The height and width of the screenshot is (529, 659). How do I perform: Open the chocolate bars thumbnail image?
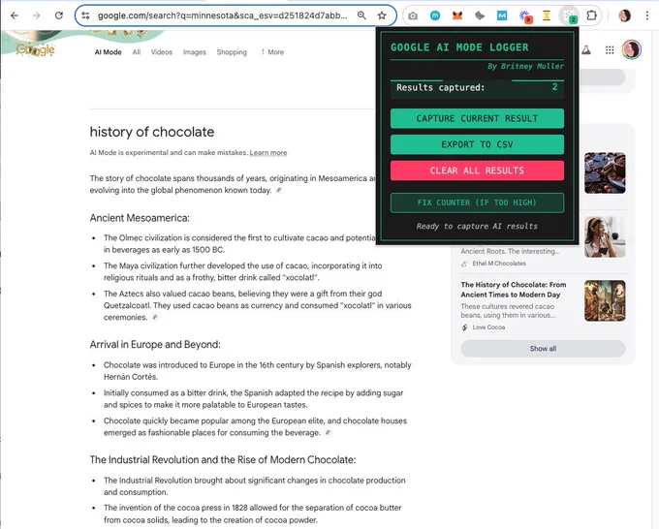tap(605, 172)
